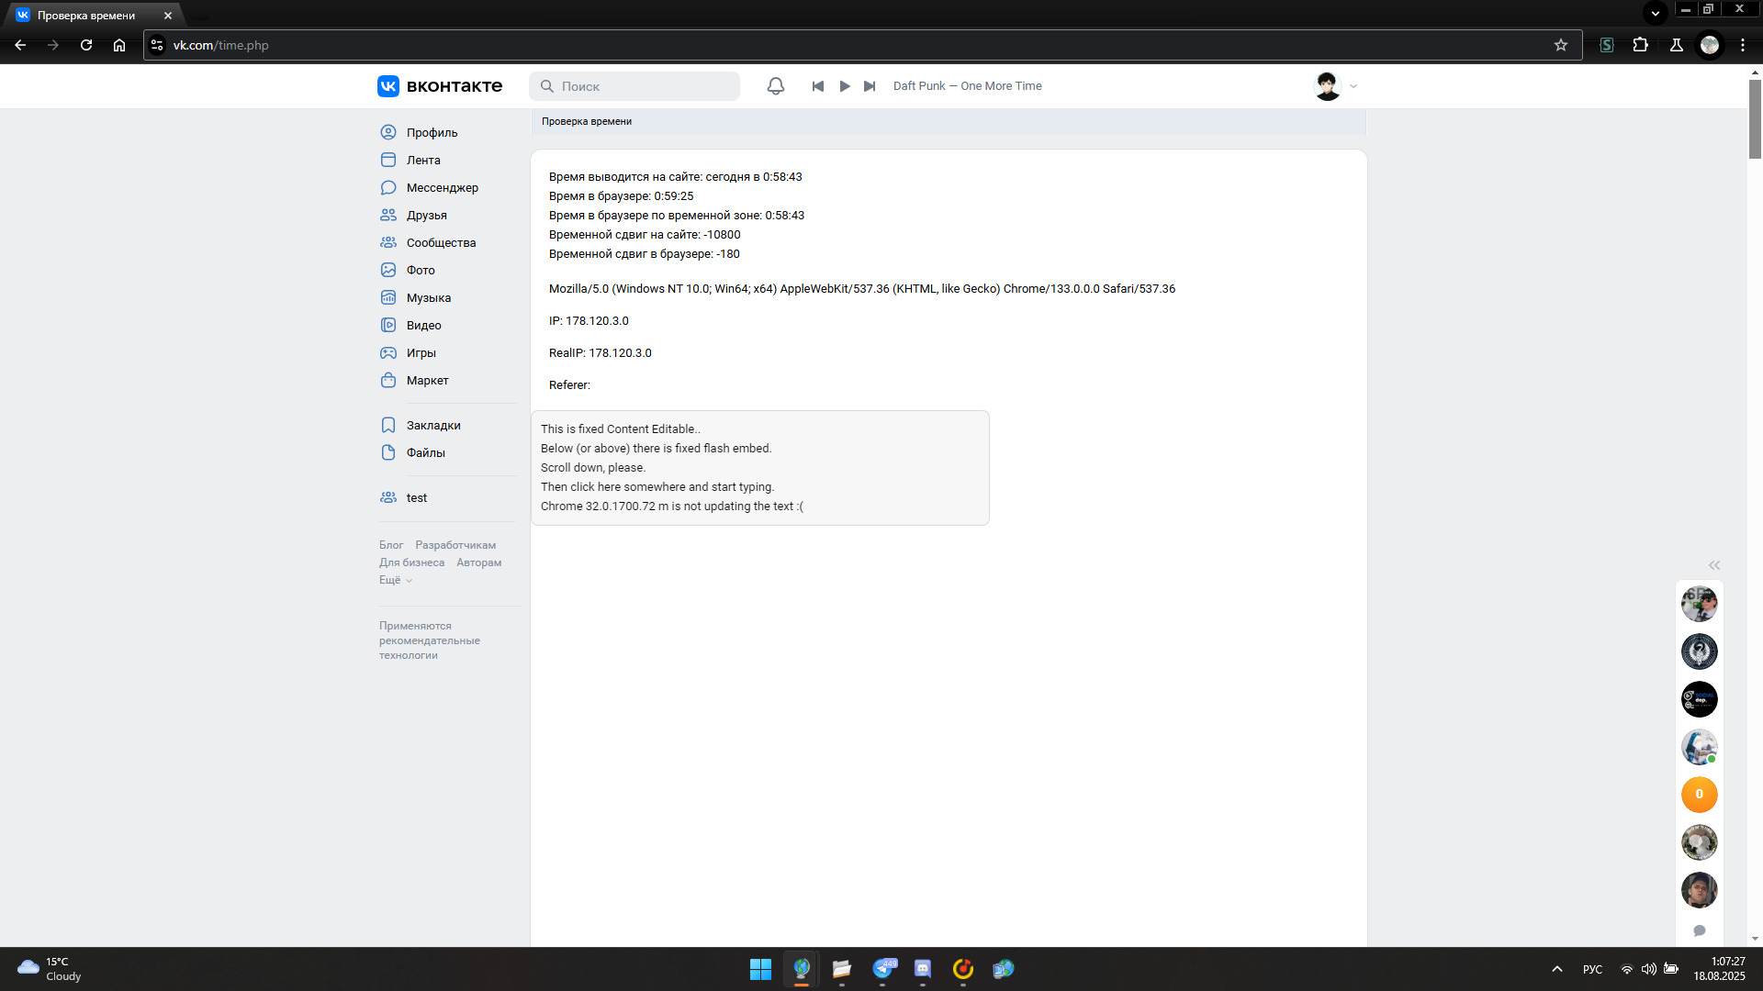Open the volume tray icon
Viewport: 1763px width, 991px height.
(1649, 969)
